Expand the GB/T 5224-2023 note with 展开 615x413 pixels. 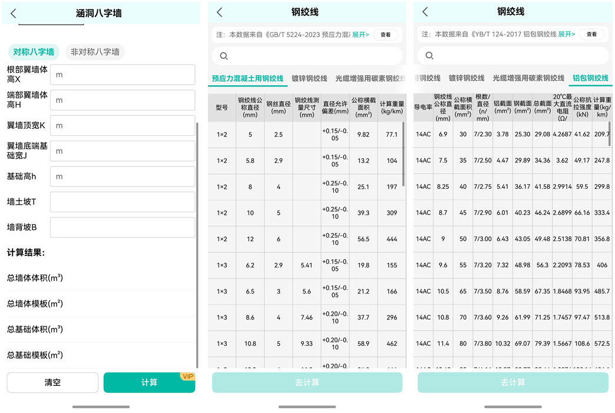[361, 35]
